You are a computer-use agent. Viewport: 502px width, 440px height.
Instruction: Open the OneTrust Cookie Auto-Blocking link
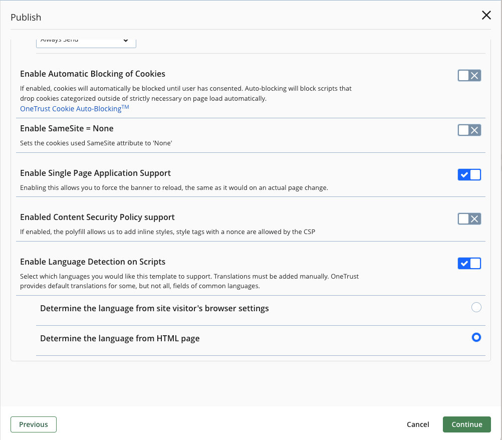click(x=74, y=108)
